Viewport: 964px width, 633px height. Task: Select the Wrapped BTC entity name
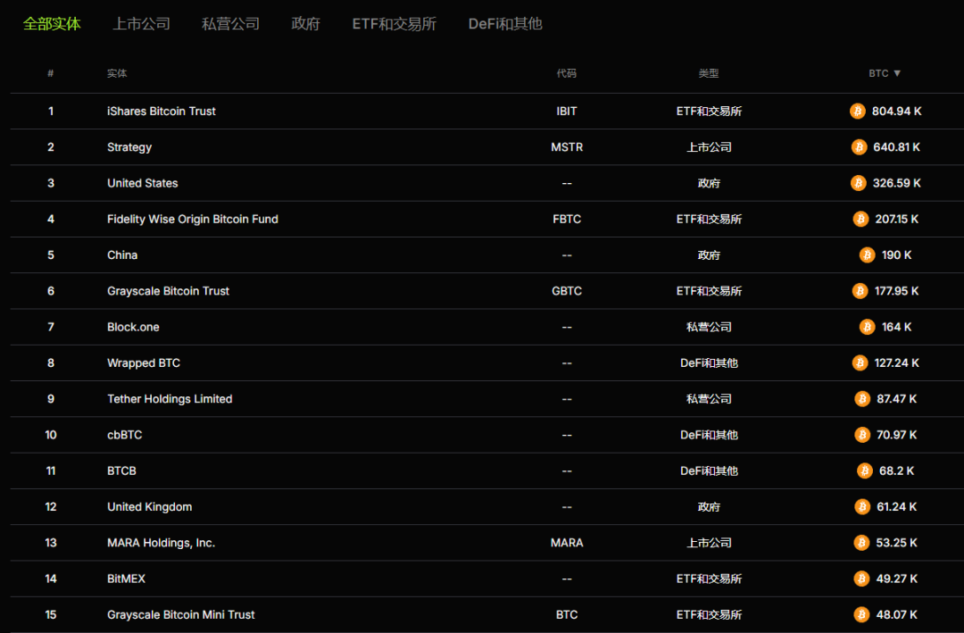143,363
